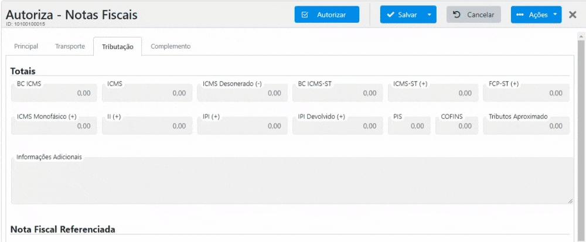Screen dimensions: 586x242
Task: Click the Autorizar button
Action: (x=326, y=15)
